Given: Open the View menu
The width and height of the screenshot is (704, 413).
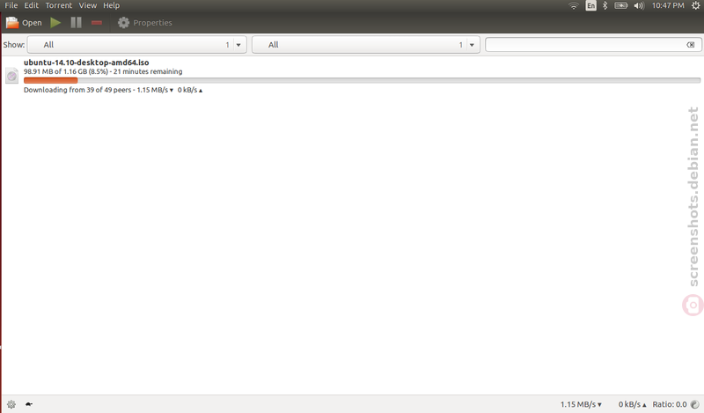Looking at the screenshot, I should (x=87, y=5).
